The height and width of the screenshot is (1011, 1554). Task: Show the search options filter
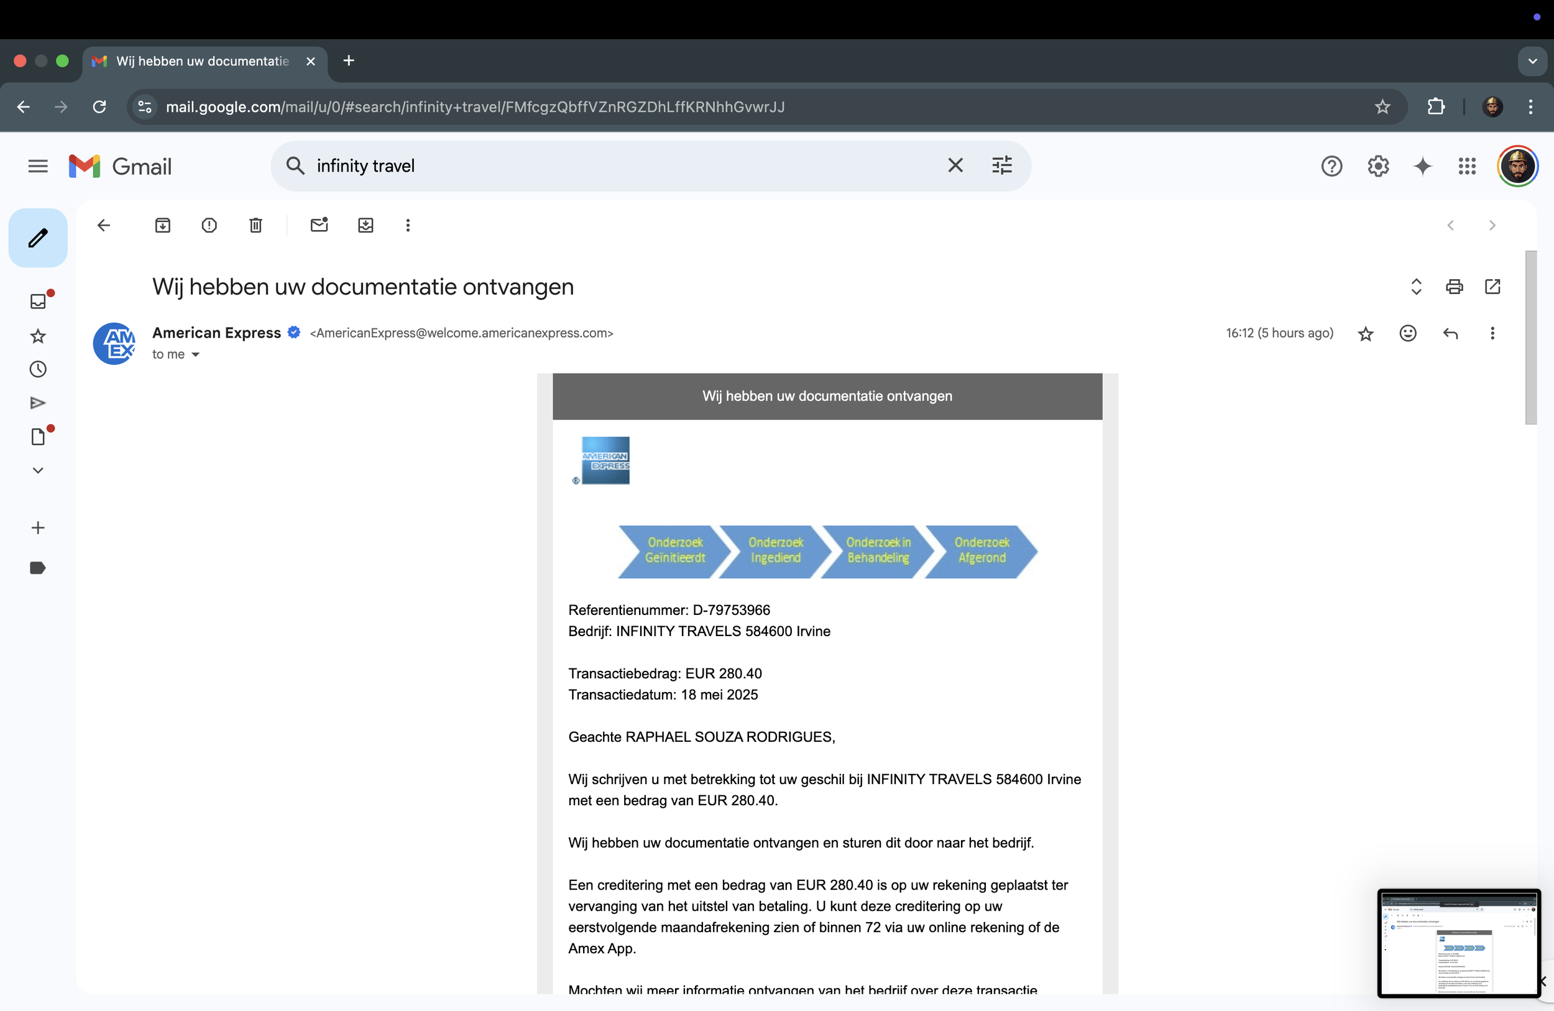point(1001,166)
